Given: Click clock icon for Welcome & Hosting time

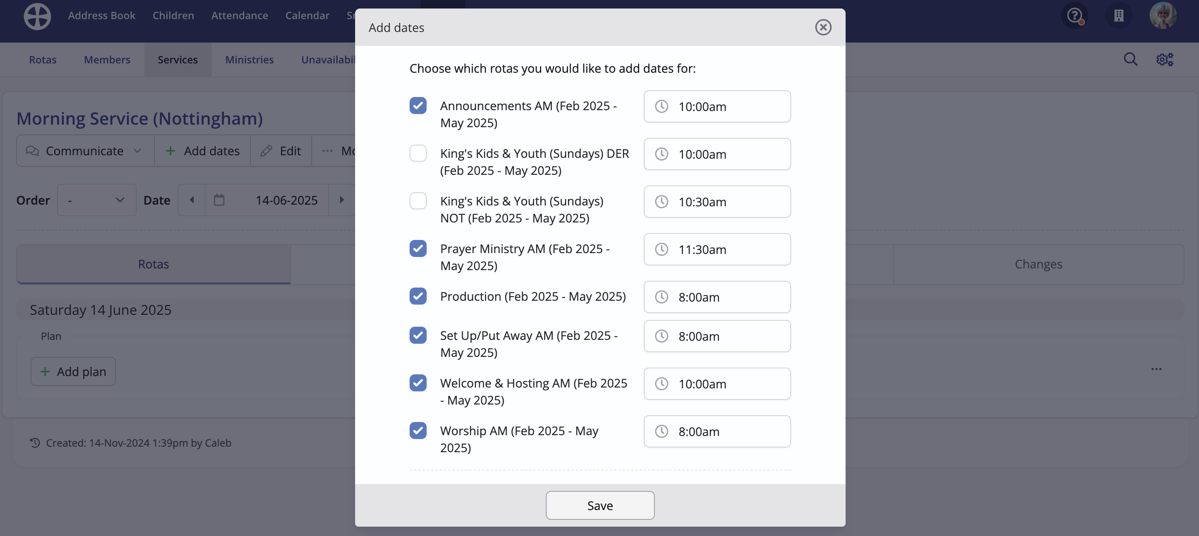Looking at the screenshot, I should pos(661,384).
